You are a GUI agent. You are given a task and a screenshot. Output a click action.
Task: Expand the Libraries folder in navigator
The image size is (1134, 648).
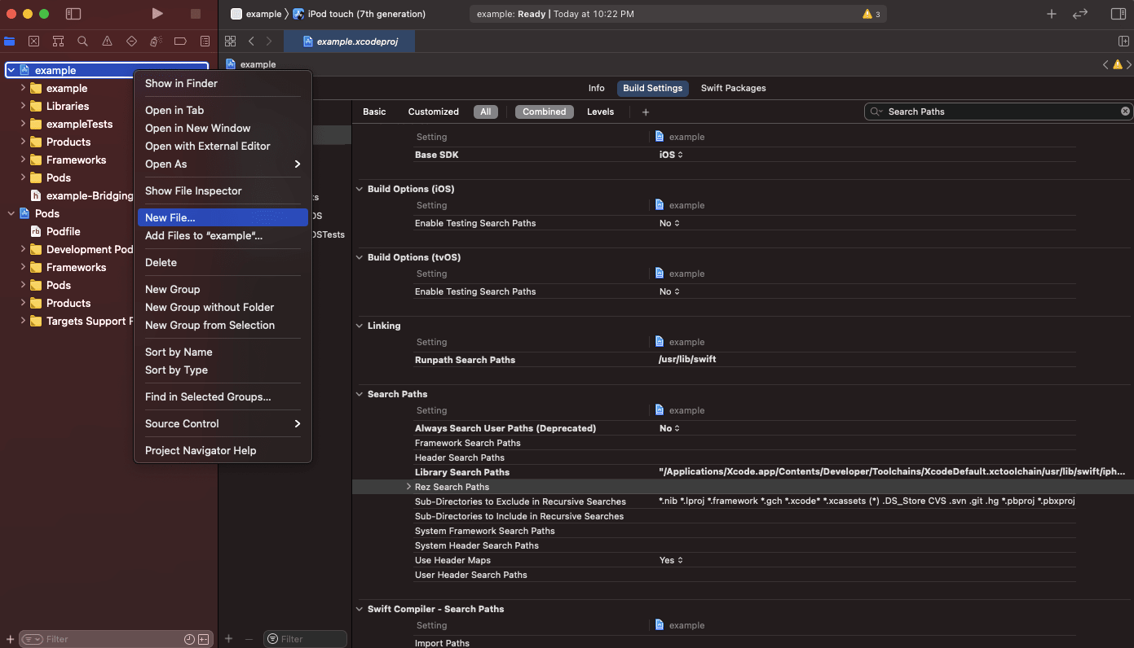23,106
